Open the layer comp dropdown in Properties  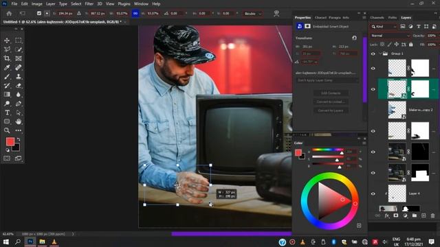click(327, 80)
